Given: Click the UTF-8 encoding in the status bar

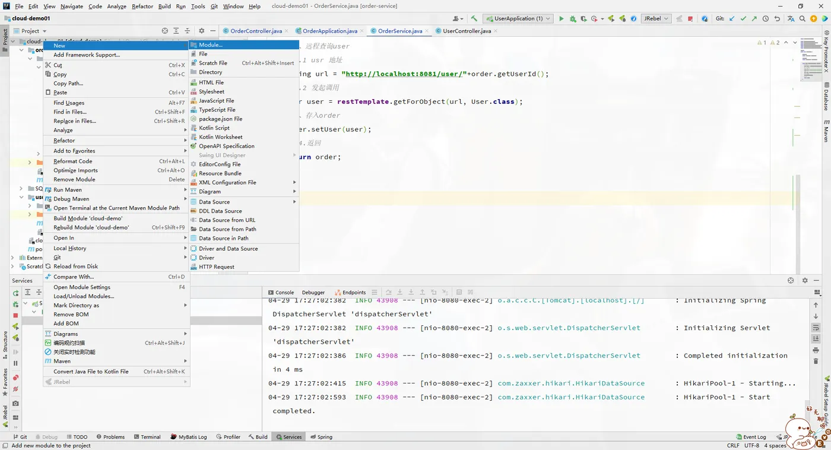Looking at the screenshot, I should (x=751, y=445).
